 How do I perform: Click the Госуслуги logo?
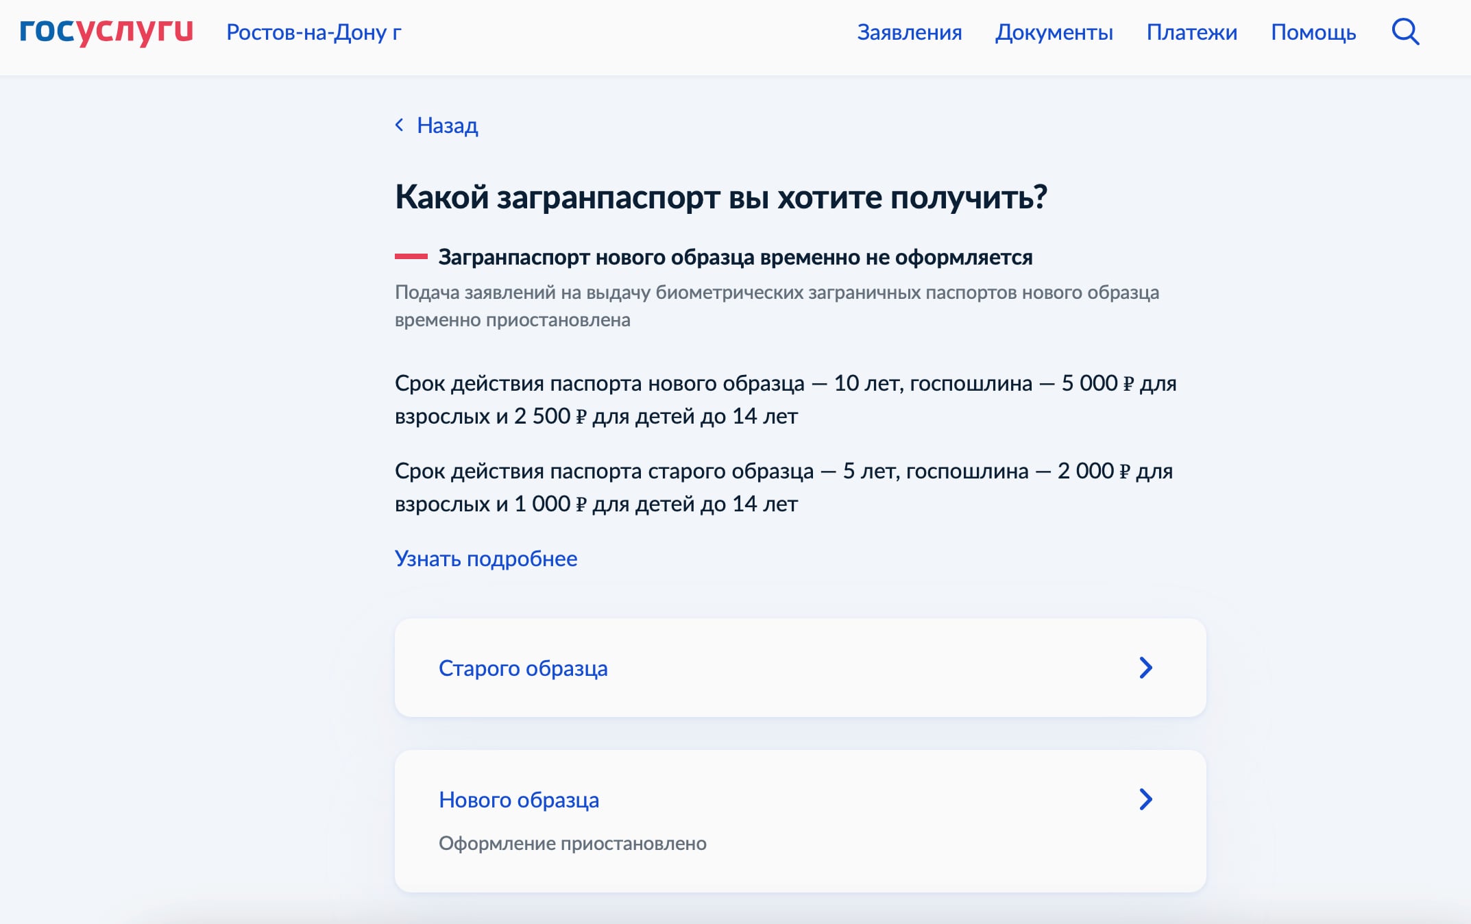(x=106, y=31)
